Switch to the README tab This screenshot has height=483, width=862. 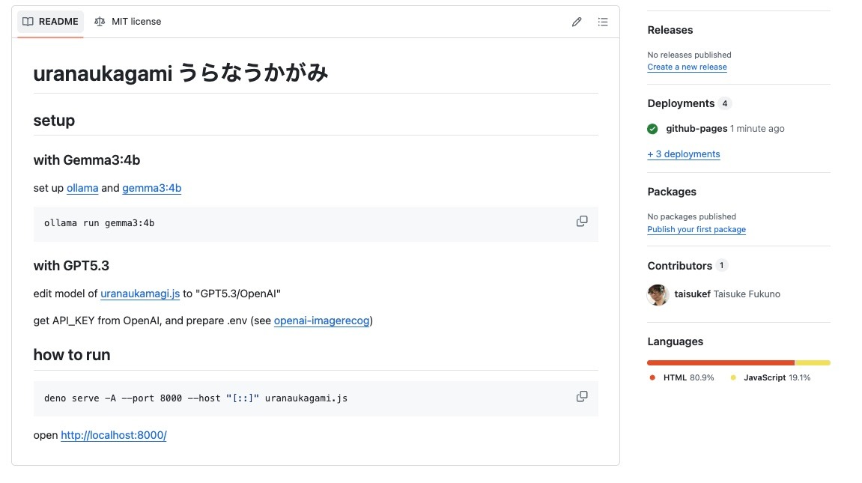(x=51, y=22)
